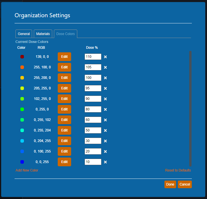Focus the dose field showing 90
Image resolution: width=207 pixels, height=199 pixels.
93,99
